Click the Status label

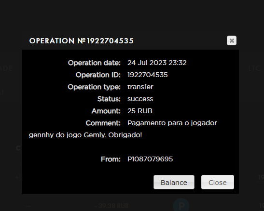coord(109,99)
